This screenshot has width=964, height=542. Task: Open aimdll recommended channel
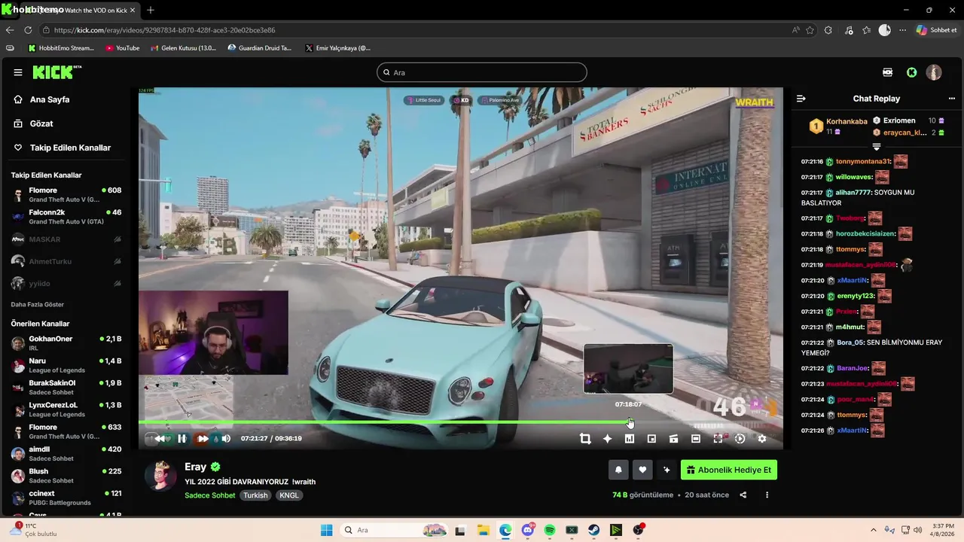click(x=66, y=454)
